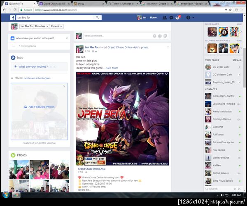Click the Write a comment field
247x206 pixels.
pos(118,36)
